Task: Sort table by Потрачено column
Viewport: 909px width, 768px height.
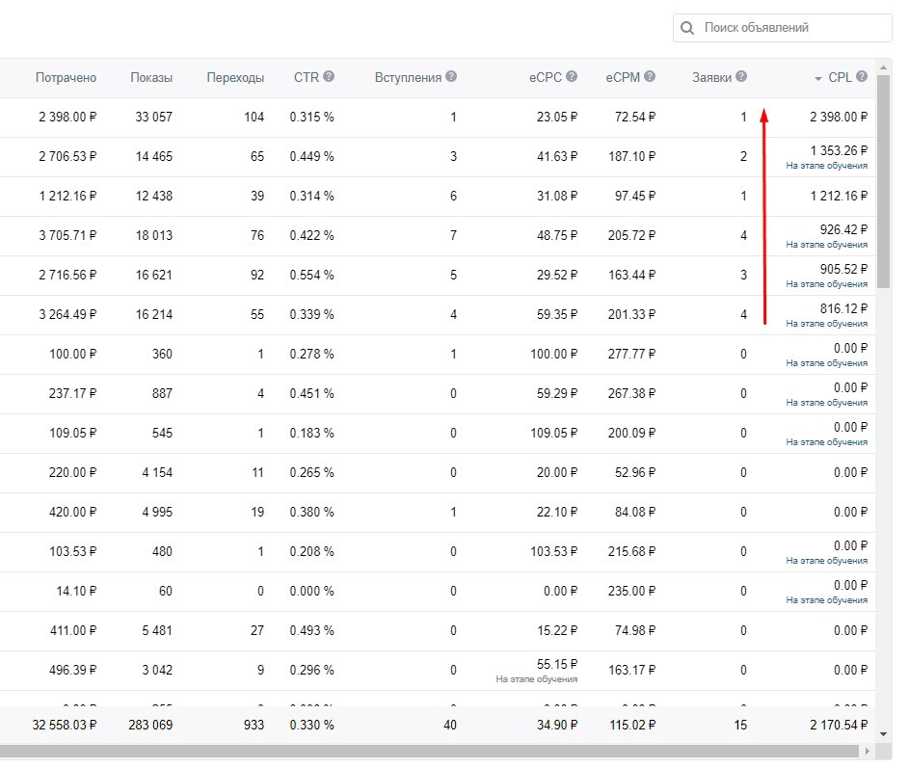Action: [66, 78]
